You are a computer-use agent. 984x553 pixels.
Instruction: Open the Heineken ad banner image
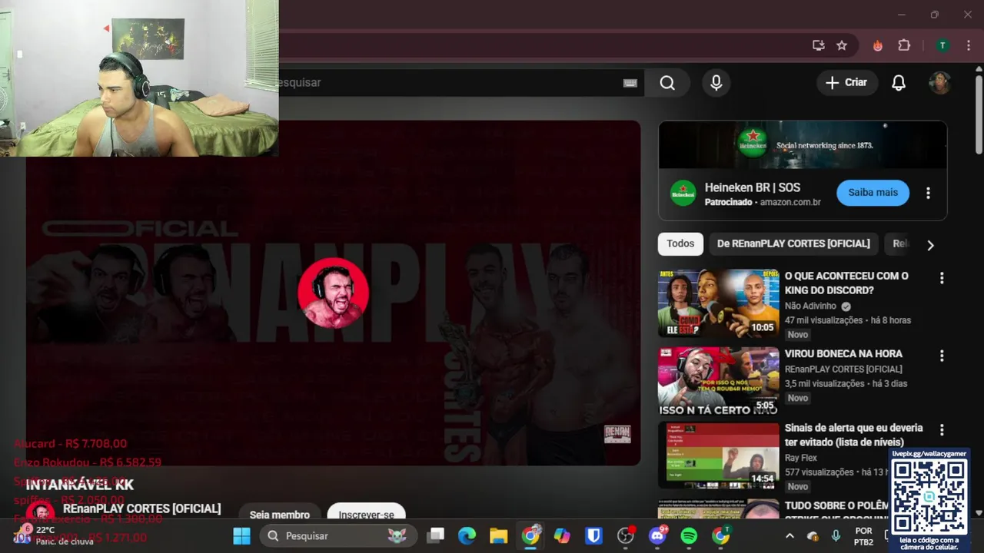(803, 144)
